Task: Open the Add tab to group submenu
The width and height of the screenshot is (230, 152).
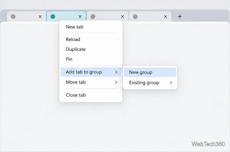Action: pos(91,72)
